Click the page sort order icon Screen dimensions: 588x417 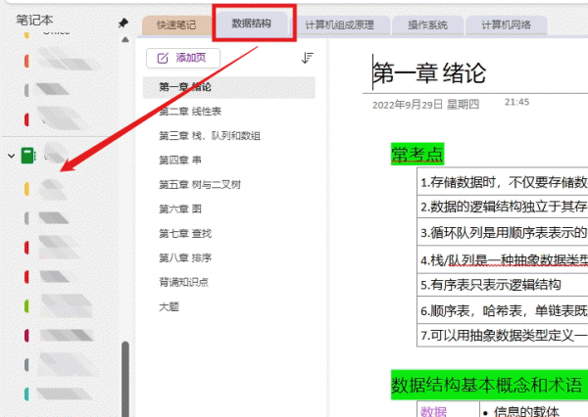coord(307,58)
